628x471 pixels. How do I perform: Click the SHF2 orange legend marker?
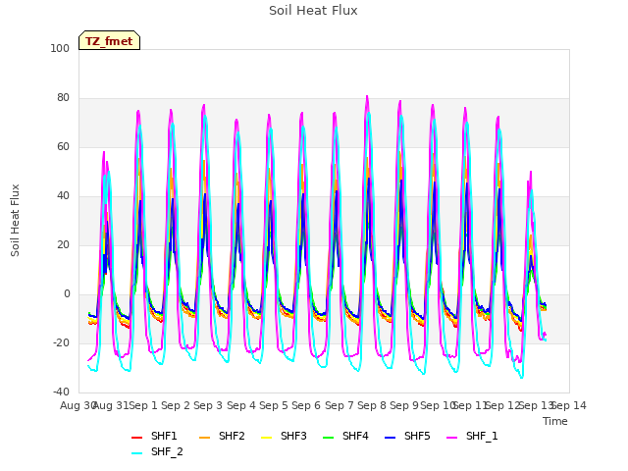(204, 438)
